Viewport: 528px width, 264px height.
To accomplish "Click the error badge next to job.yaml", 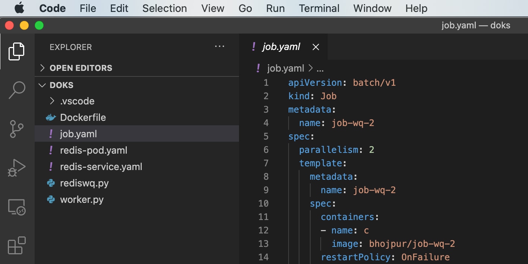I will point(51,133).
